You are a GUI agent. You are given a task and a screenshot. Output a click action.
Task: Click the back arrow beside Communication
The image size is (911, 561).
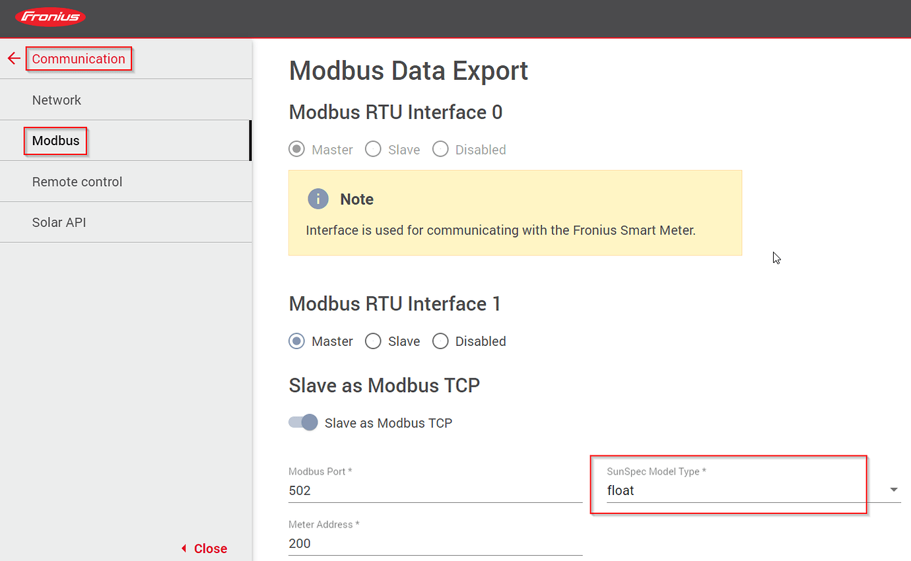coord(14,59)
